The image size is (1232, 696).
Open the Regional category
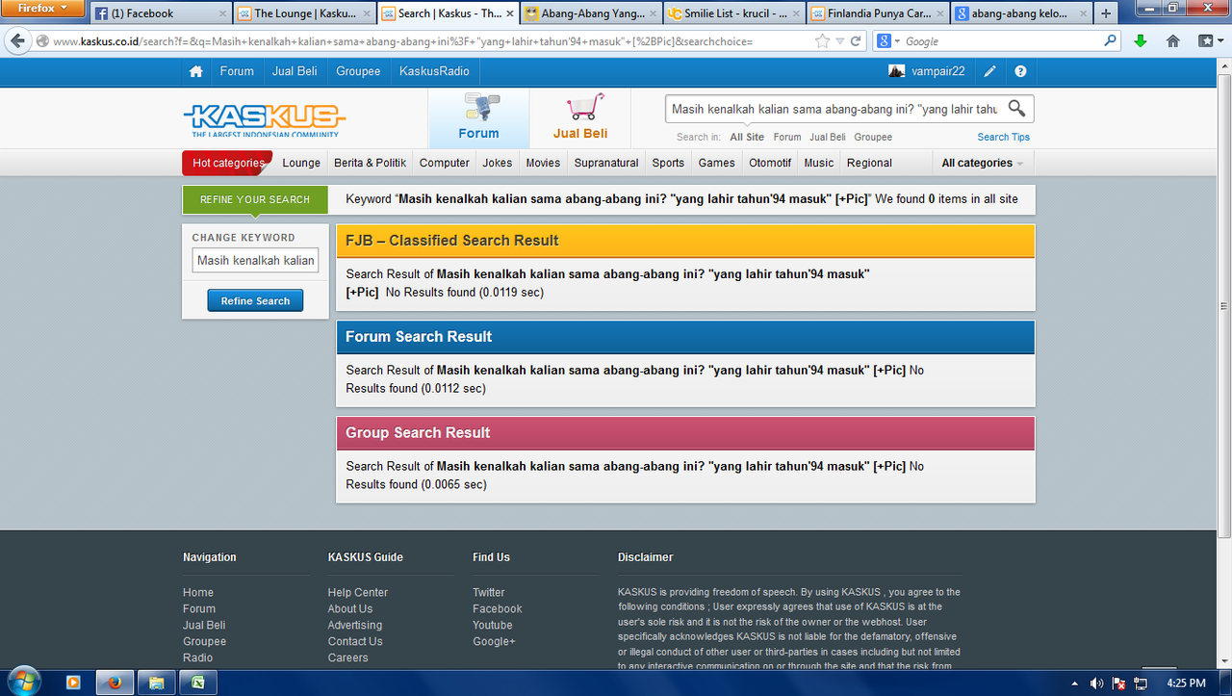869,163
